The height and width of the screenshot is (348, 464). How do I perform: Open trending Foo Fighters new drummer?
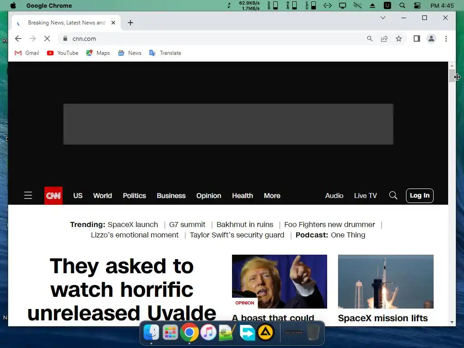[x=330, y=225]
